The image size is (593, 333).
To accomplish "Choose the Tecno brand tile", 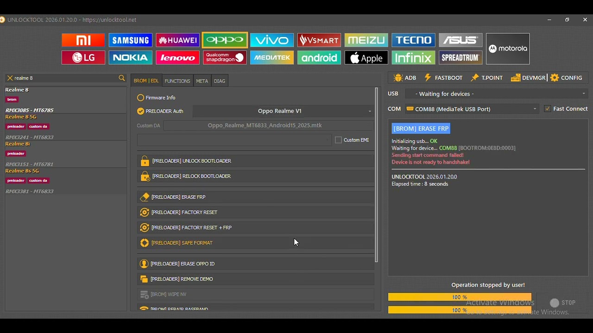I will [x=413, y=40].
